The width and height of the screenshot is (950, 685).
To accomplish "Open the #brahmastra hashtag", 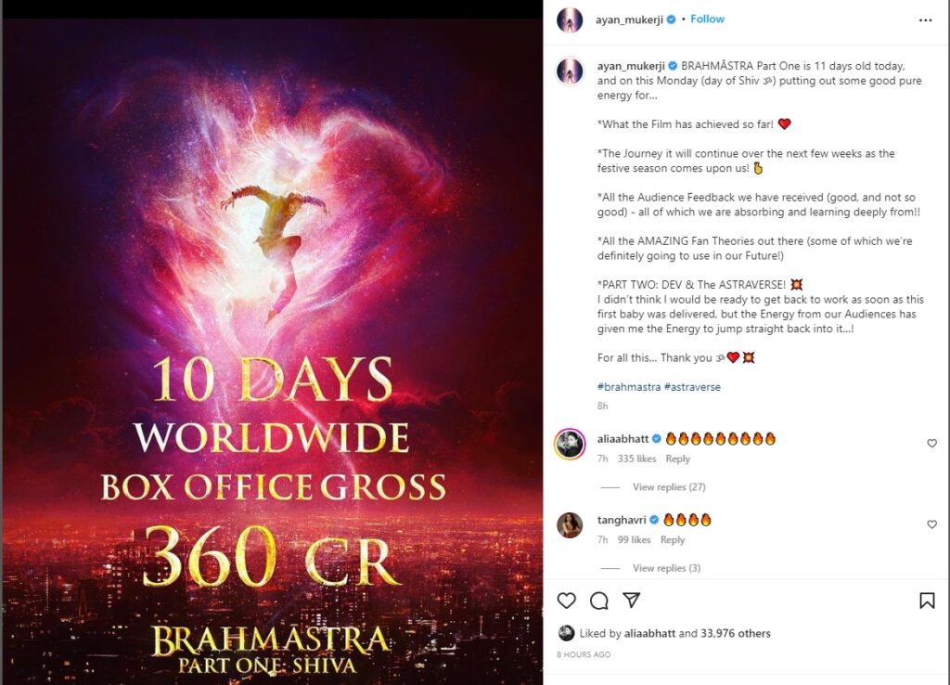I will [629, 387].
